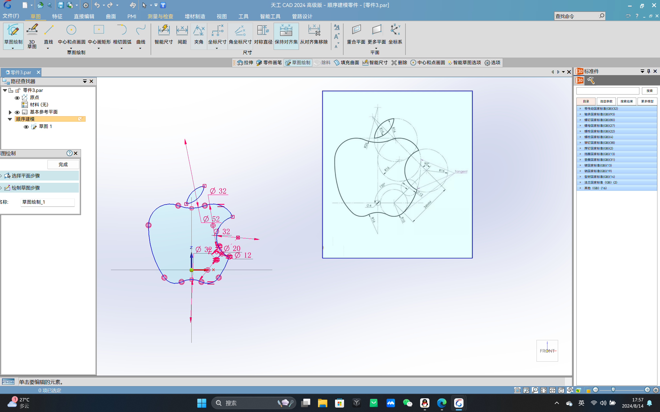Click the 搜索结果 button

pos(626,101)
